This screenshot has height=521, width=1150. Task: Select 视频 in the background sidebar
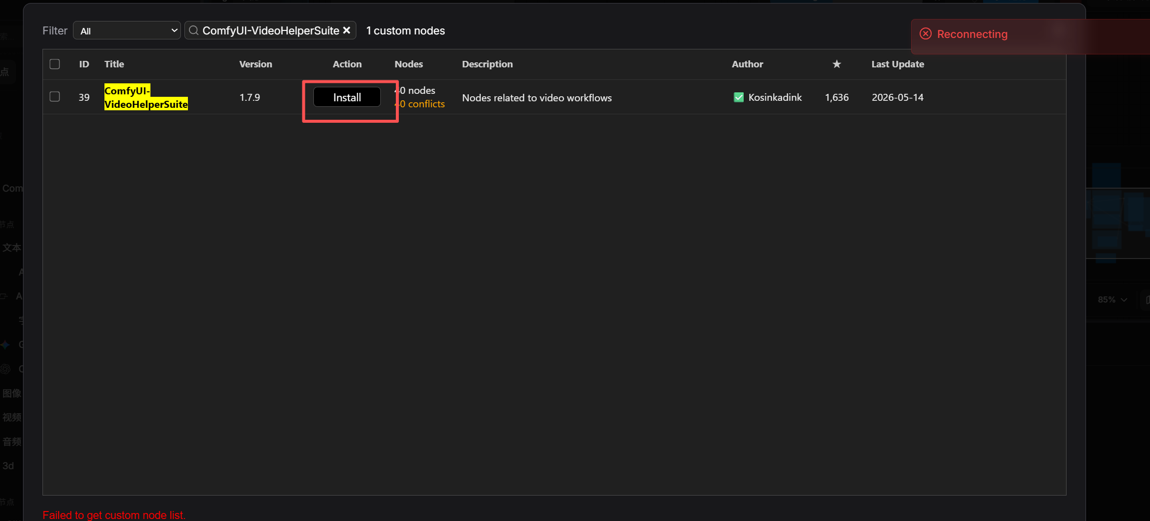coord(12,417)
